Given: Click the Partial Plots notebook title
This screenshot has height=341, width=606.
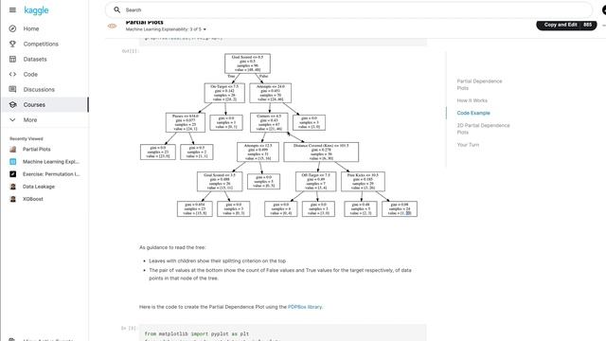Looking at the screenshot, I should coord(145,22).
